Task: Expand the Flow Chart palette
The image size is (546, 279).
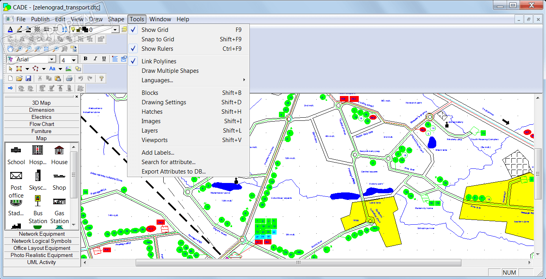Action: [42, 124]
